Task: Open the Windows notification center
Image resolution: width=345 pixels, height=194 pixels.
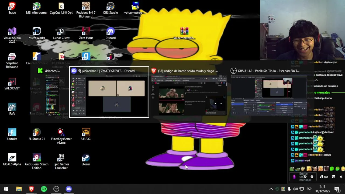Action: click(x=337, y=189)
